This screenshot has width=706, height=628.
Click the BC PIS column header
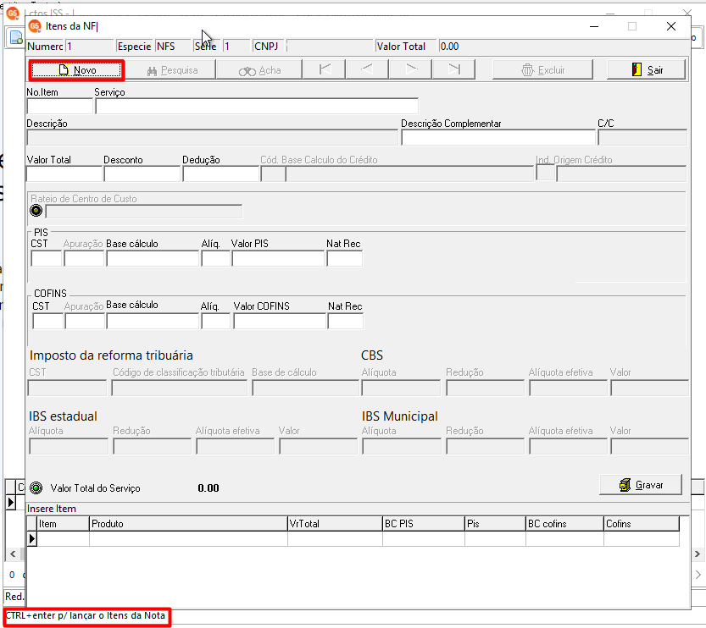(423, 524)
